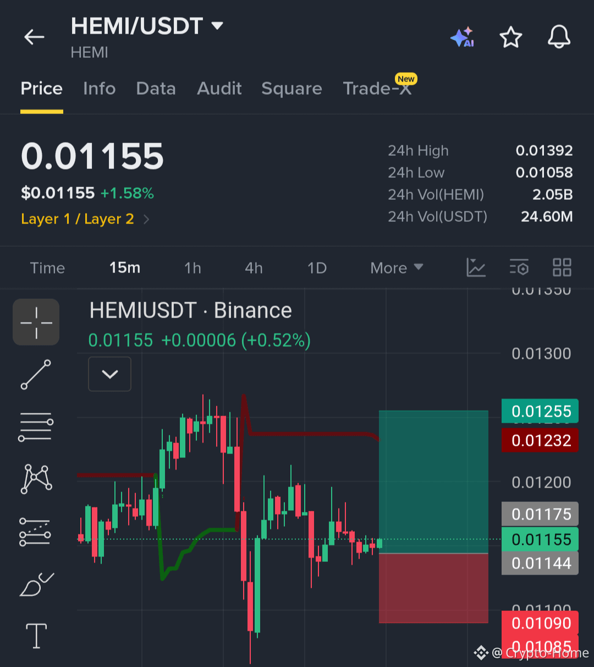The height and width of the screenshot is (667, 594).
Task: Tap the back arrow icon
Action: [x=34, y=37]
